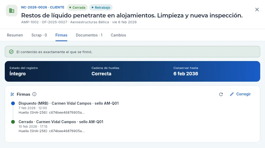Select the Dispuesto (MRB) signature entry title

coord(69,103)
